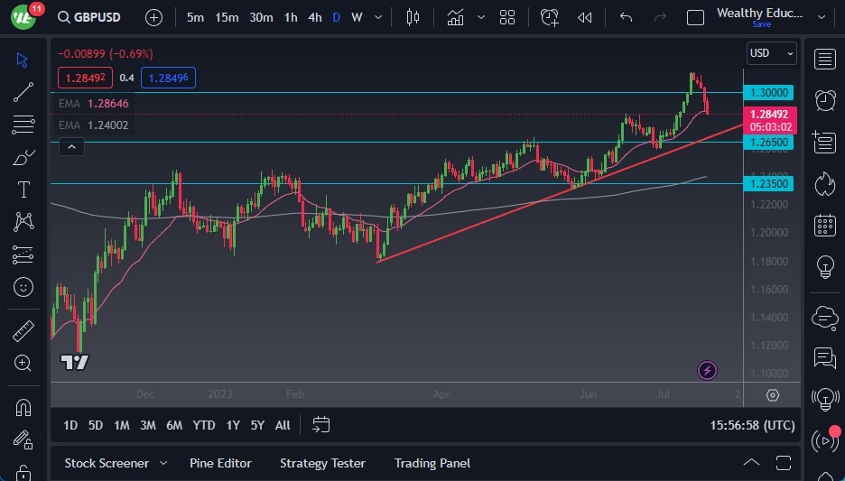
Task: Toggle the lock all drawings padlock
Action: click(x=23, y=471)
